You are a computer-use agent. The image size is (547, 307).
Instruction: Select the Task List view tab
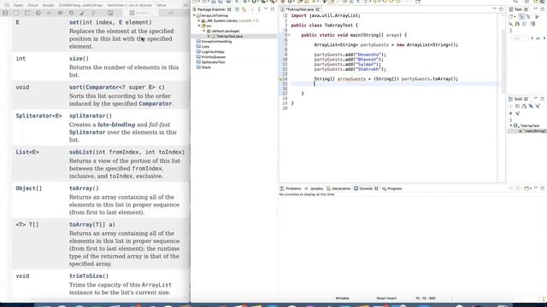tap(519, 9)
